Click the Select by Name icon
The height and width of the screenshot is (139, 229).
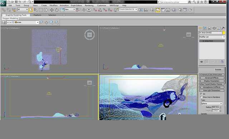pos(36,10)
